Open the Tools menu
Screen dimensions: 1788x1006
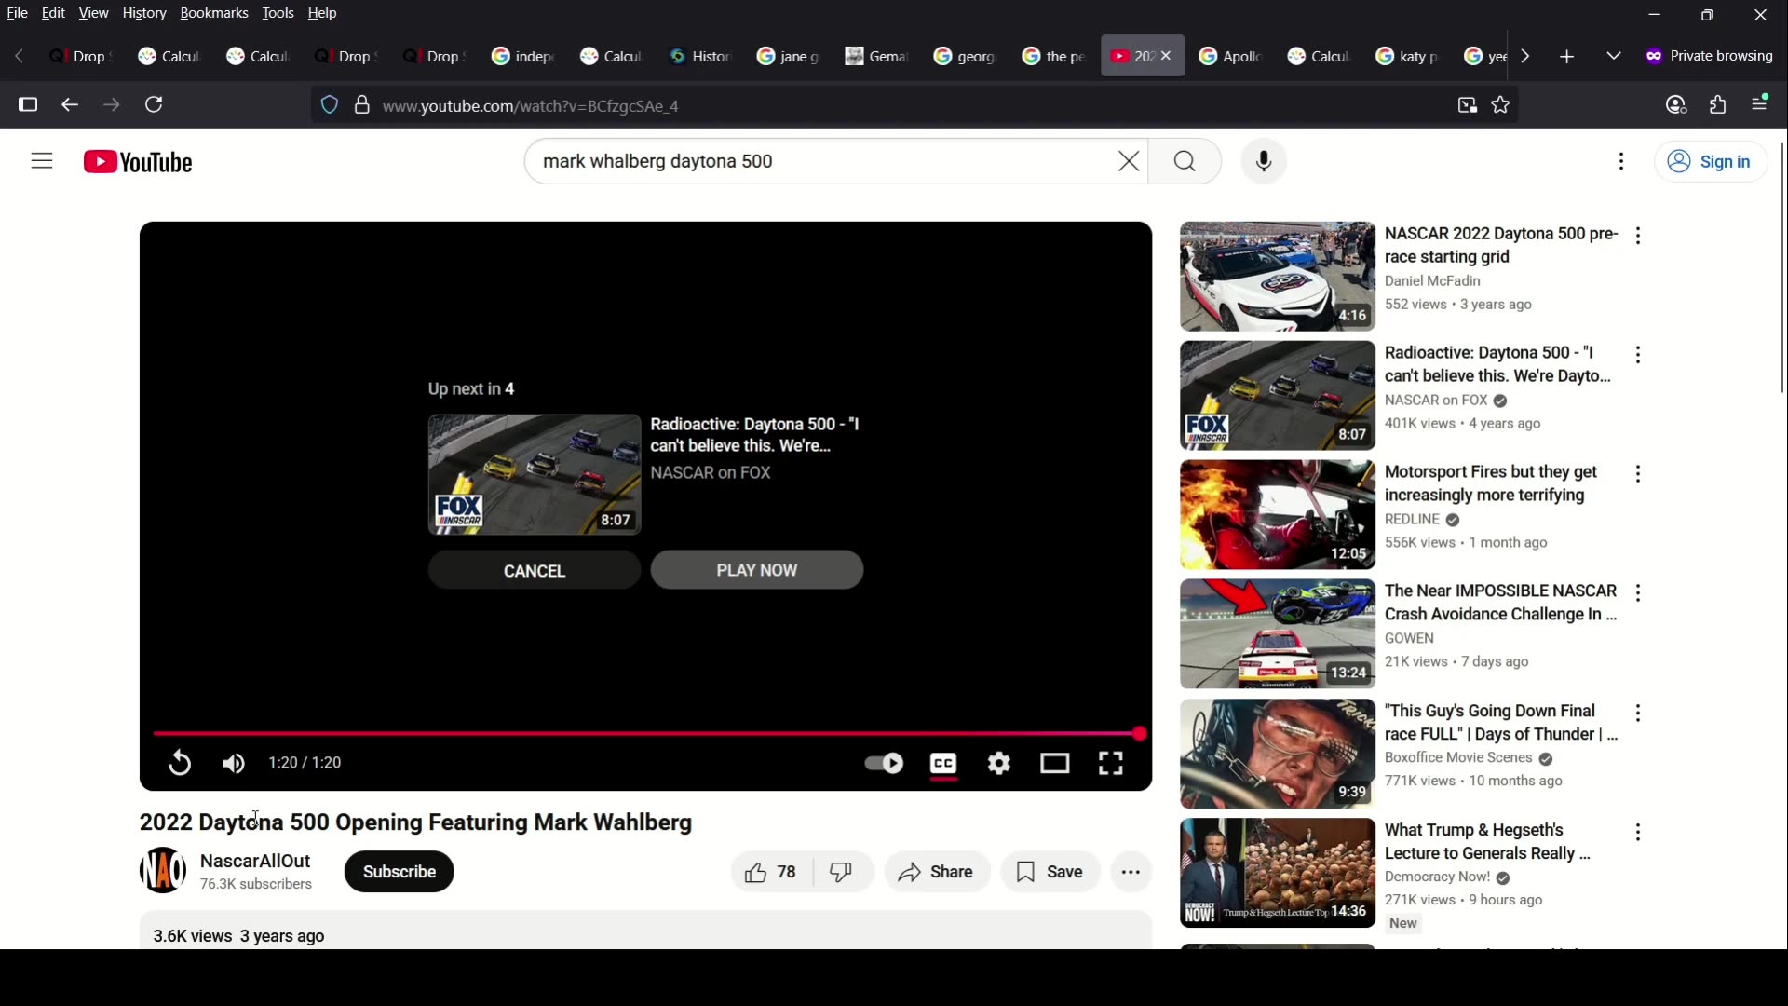[x=278, y=14]
